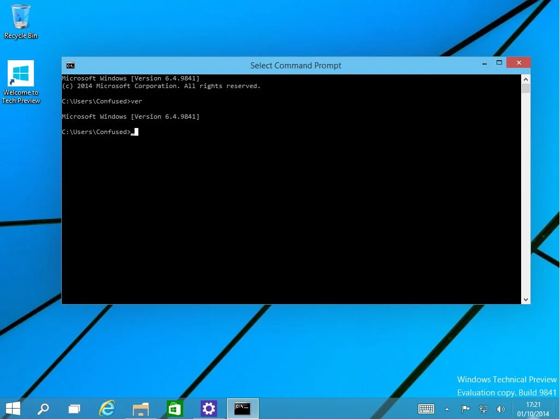Open the Windows Store taskbar icon

(174, 408)
